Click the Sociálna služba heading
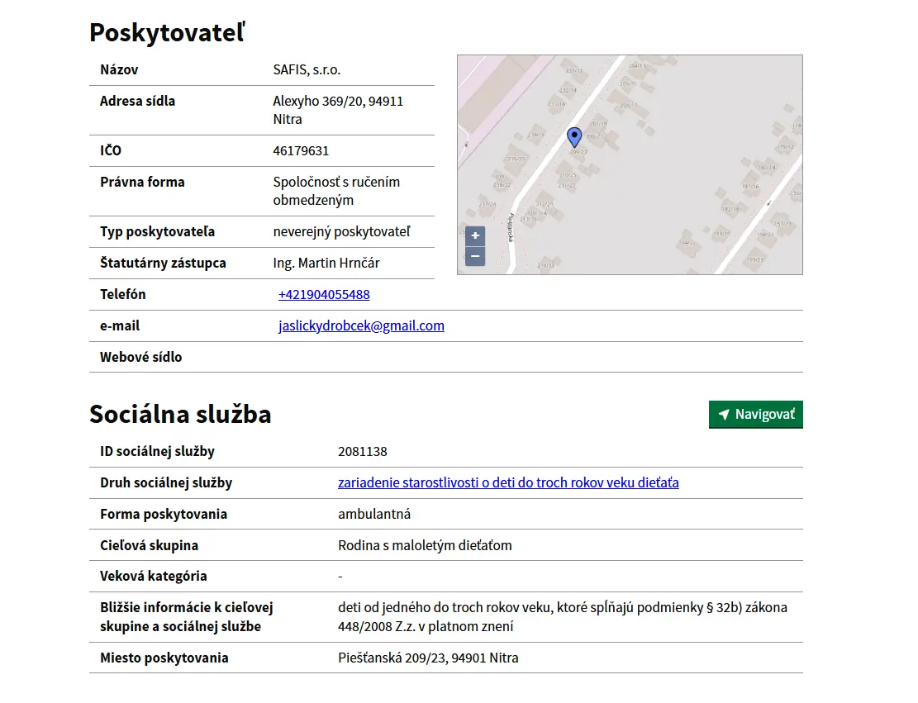The height and width of the screenshot is (703, 918). [180, 415]
